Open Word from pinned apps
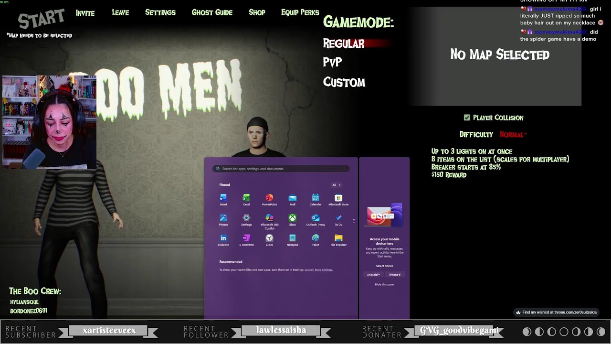 pyautogui.click(x=223, y=198)
